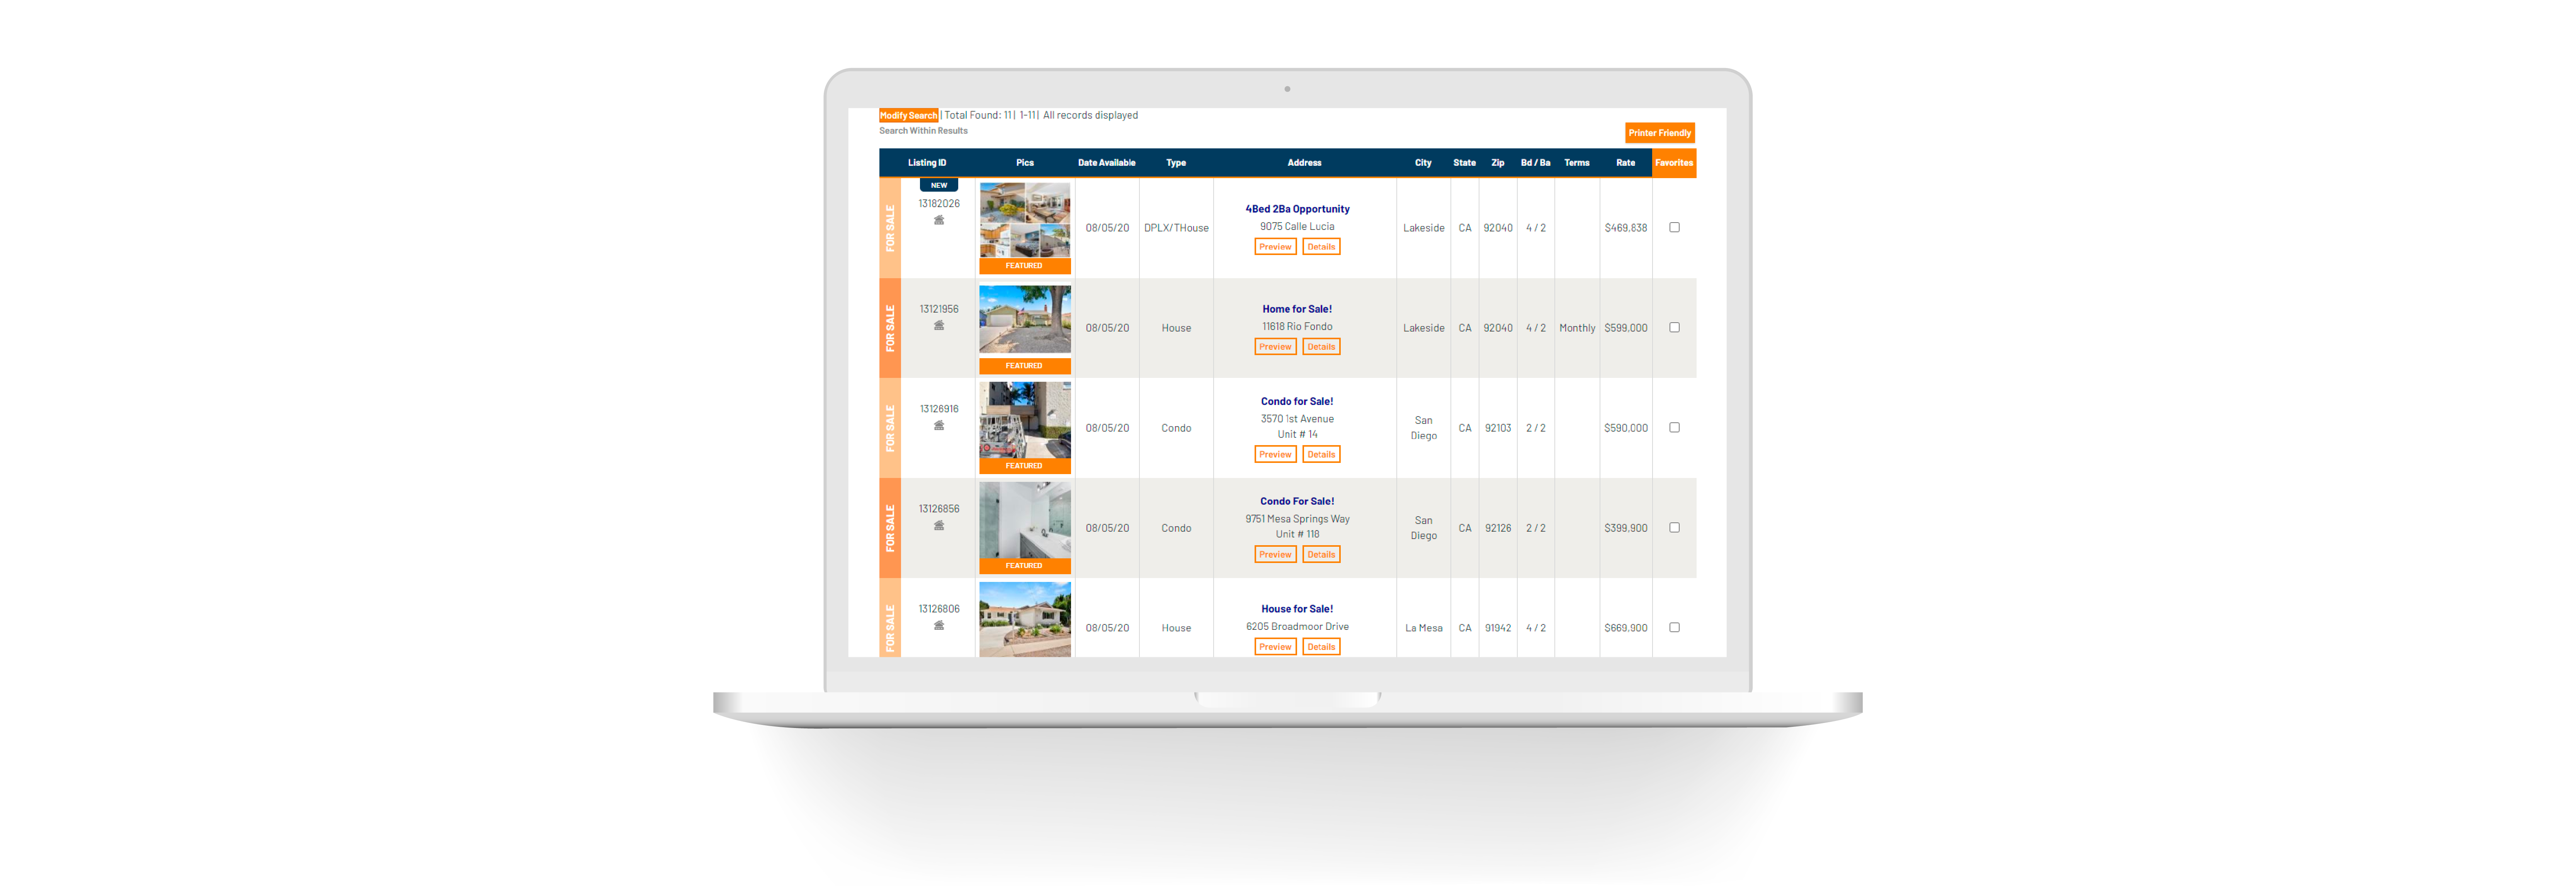Screen dimensions: 2576x886
Task: Open the House for Sale! title link
Action: (1297, 608)
